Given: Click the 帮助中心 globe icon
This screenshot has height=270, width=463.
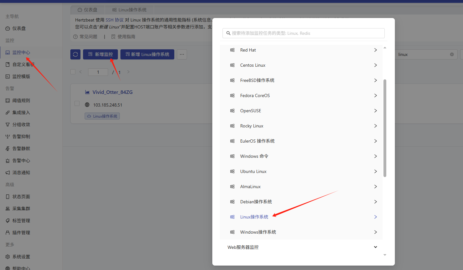Looking at the screenshot, I should (8, 268).
